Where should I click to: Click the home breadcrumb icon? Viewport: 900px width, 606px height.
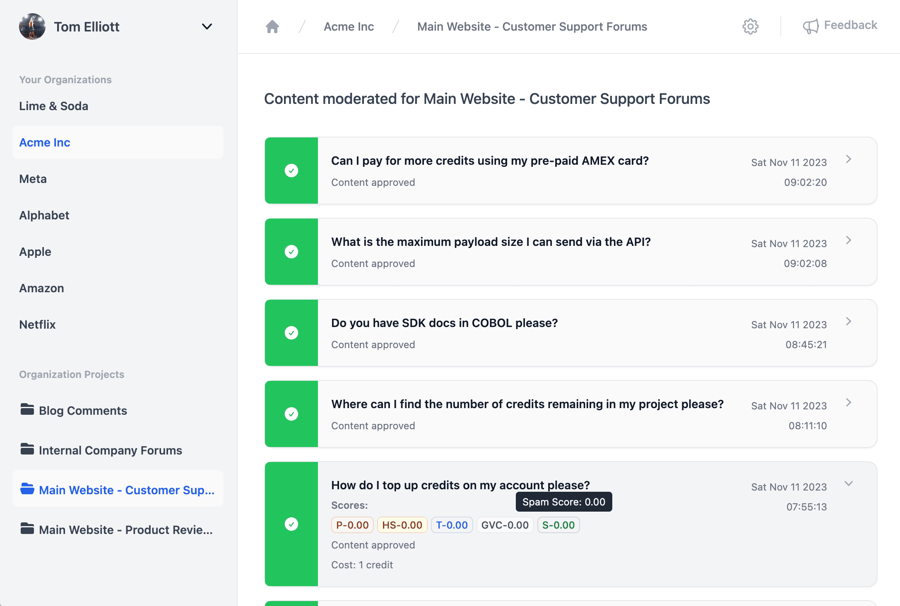272,26
